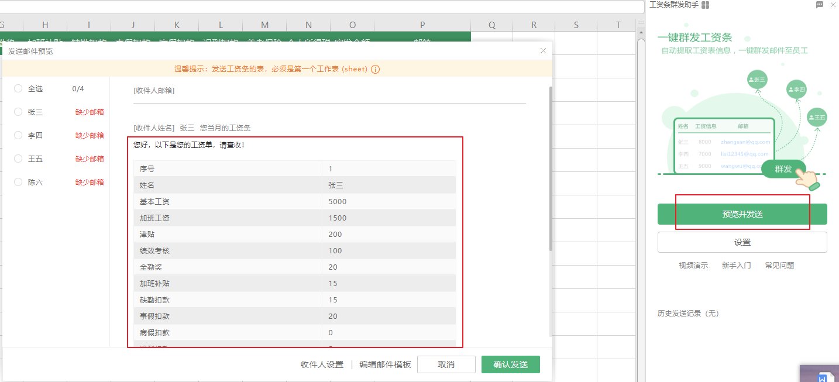
Task: Click the 王五 avatar icon in the illustration
Action: click(x=817, y=116)
